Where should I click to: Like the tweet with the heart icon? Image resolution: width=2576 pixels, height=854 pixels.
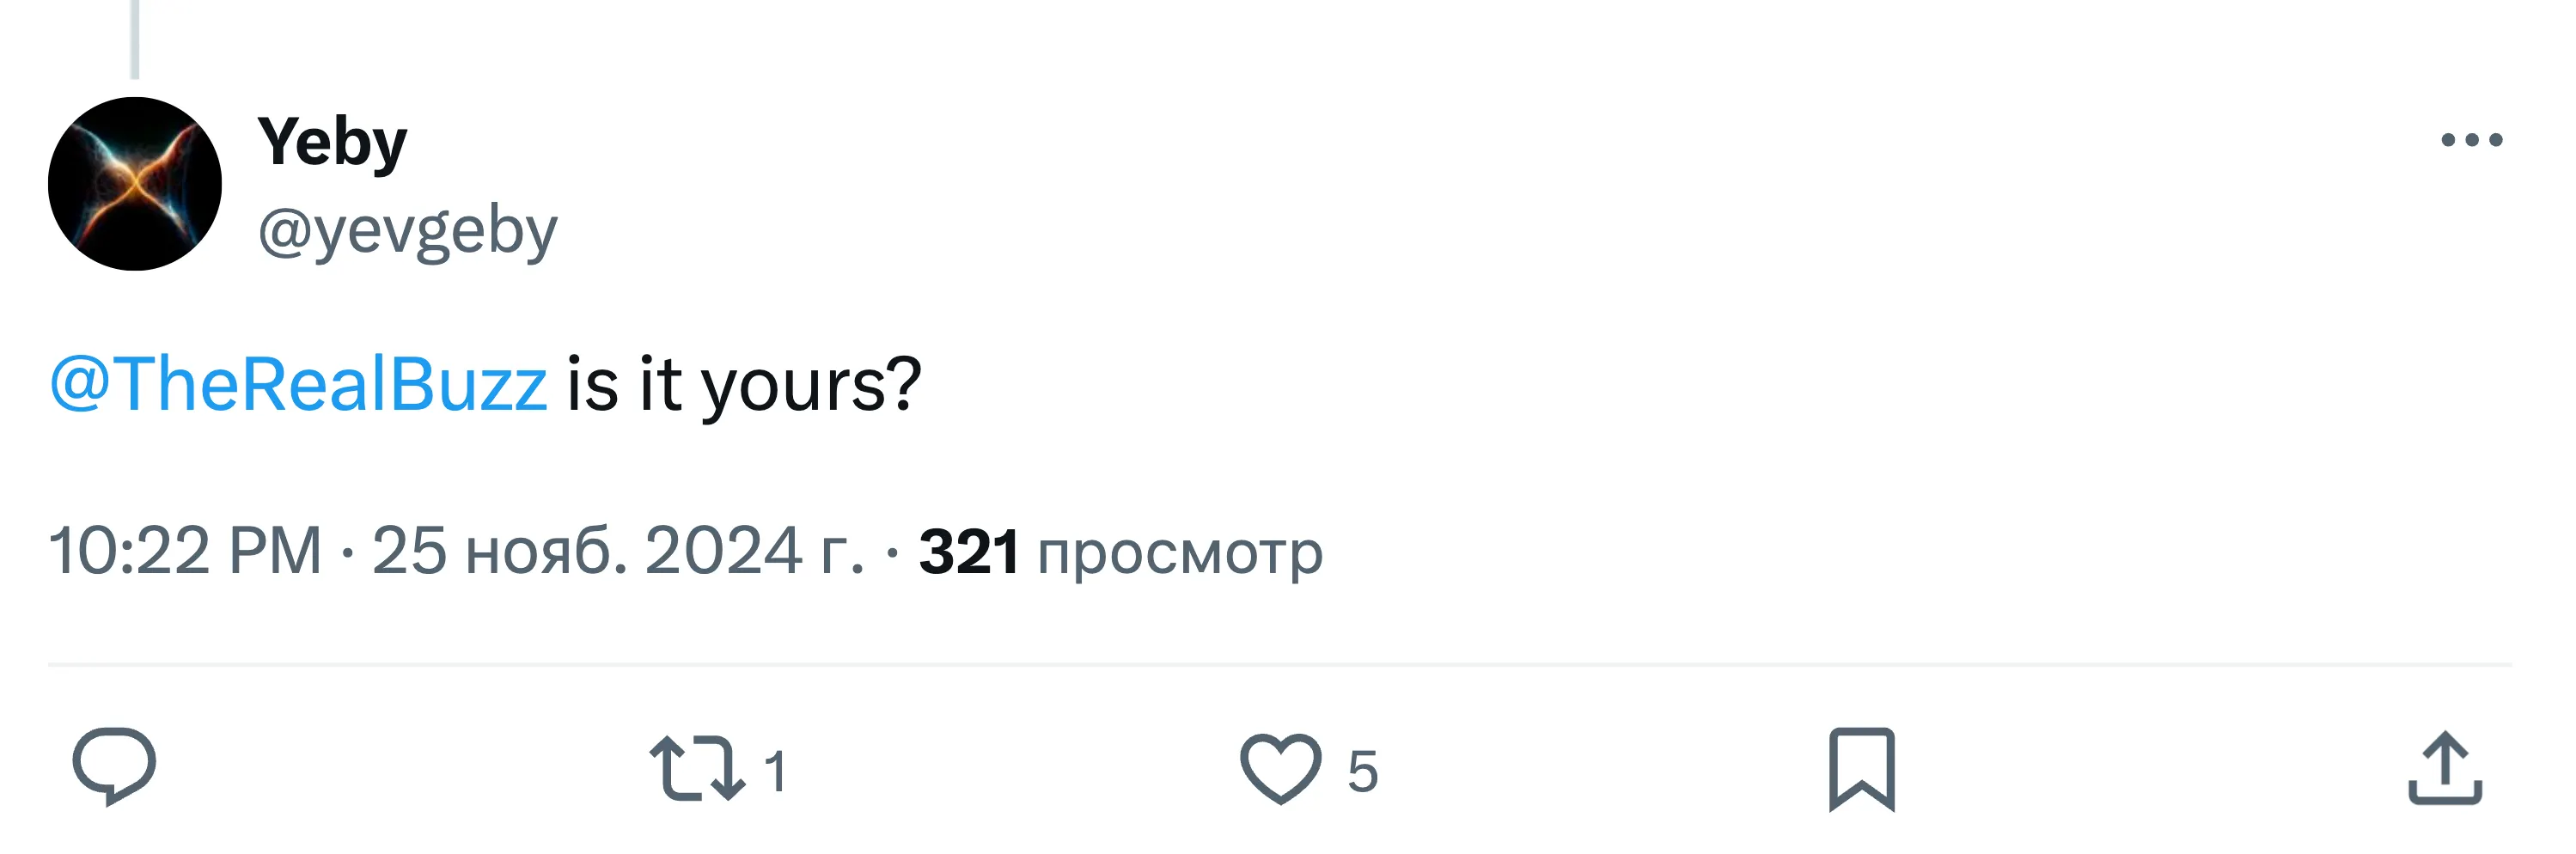1280,768
